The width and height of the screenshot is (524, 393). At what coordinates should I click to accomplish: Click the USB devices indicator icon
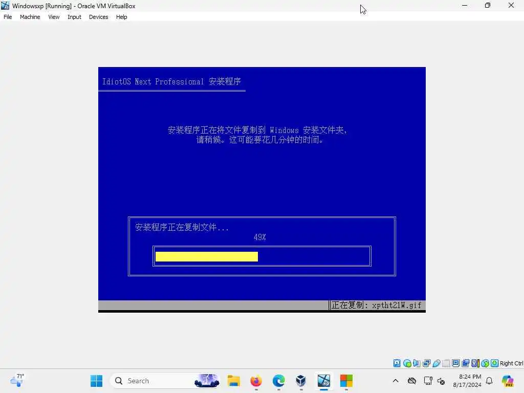click(x=436, y=363)
